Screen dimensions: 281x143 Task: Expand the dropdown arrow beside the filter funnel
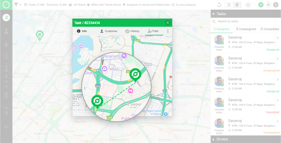[20, 5]
